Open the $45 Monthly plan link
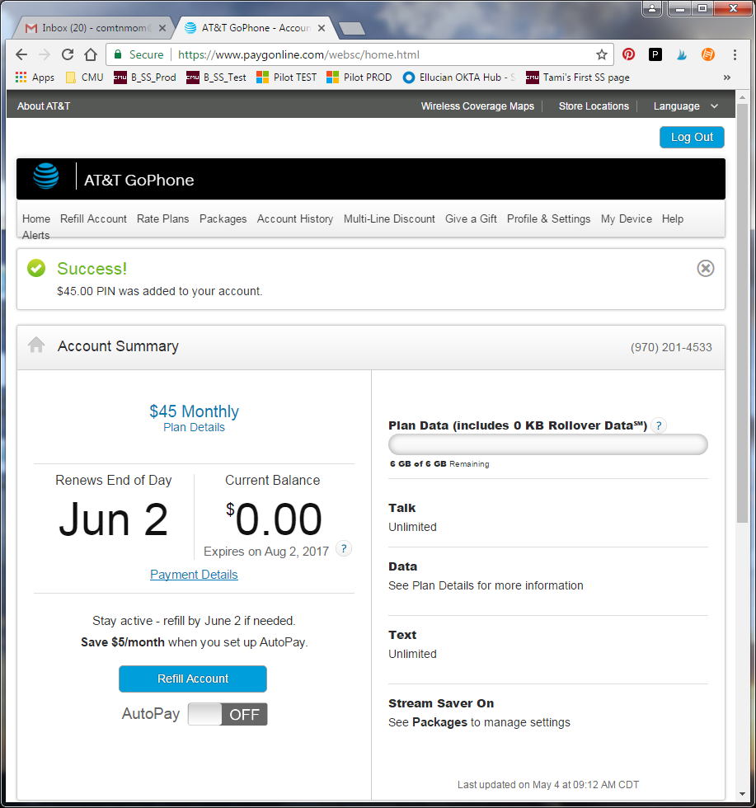This screenshot has height=808, width=756. click(x=194, y=411)
